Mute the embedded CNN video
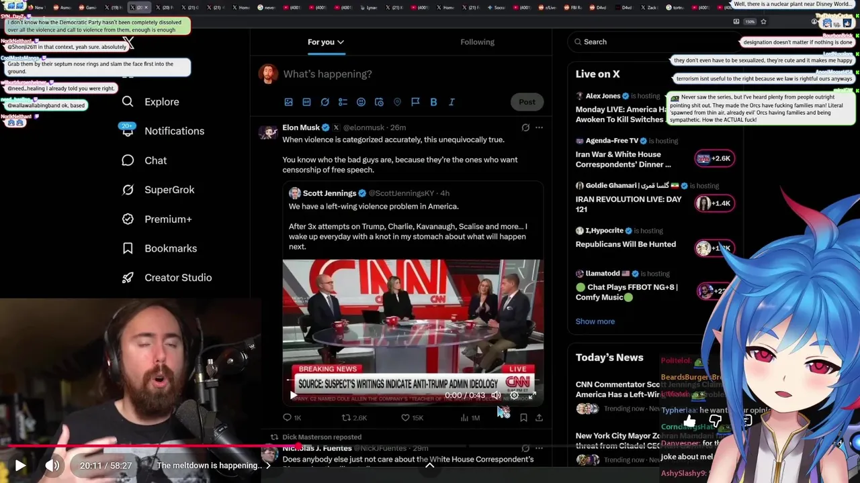Viewport: 860px width, 483px height. point(496,396)
